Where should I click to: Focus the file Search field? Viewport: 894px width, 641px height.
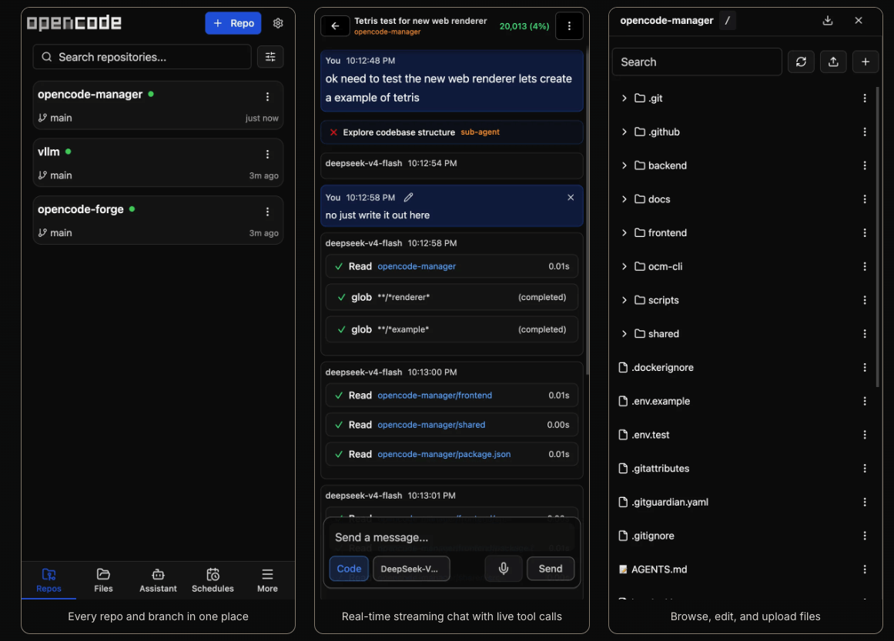(697, 62)
